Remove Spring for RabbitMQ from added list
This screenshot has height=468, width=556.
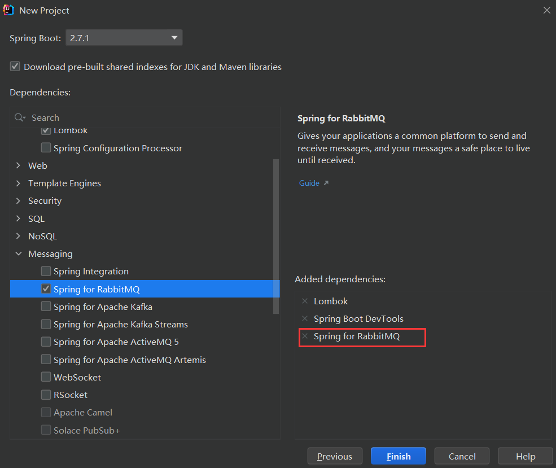[x=305, y=336]
